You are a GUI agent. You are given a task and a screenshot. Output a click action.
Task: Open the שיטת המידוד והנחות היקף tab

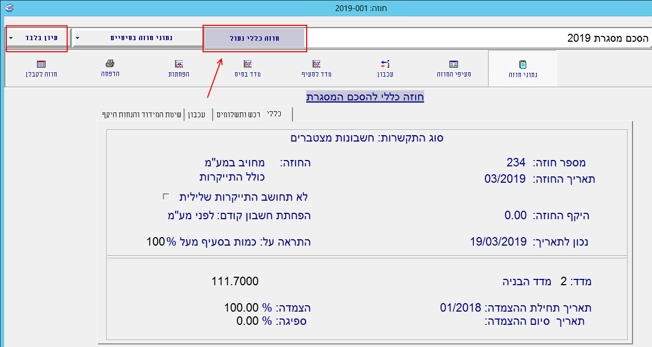[x=141, y=115]
